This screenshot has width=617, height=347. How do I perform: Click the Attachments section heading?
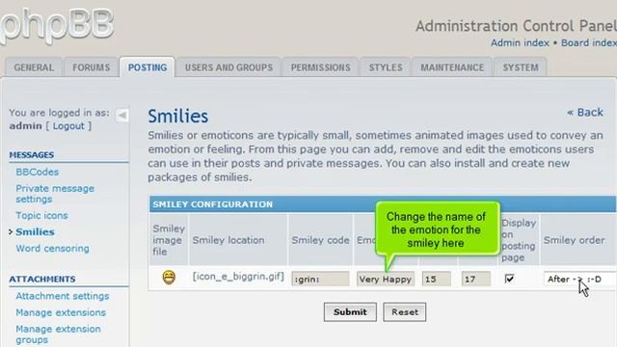click(42, 279)
